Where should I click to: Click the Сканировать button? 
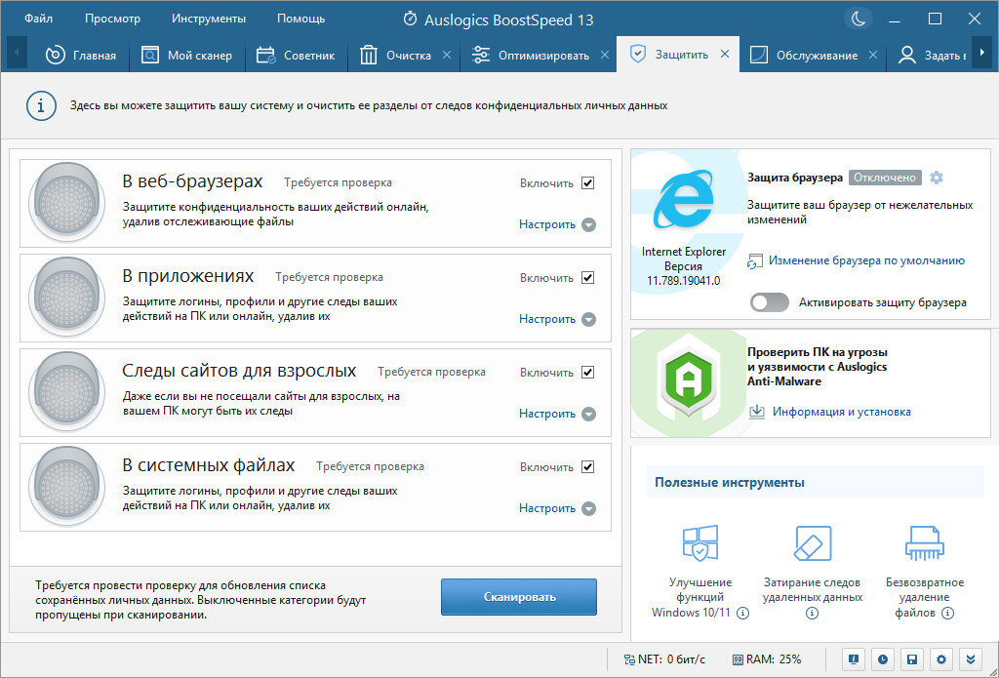pos(519,597)
